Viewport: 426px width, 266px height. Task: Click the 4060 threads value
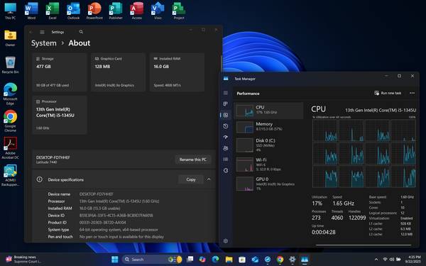(337, 218)
